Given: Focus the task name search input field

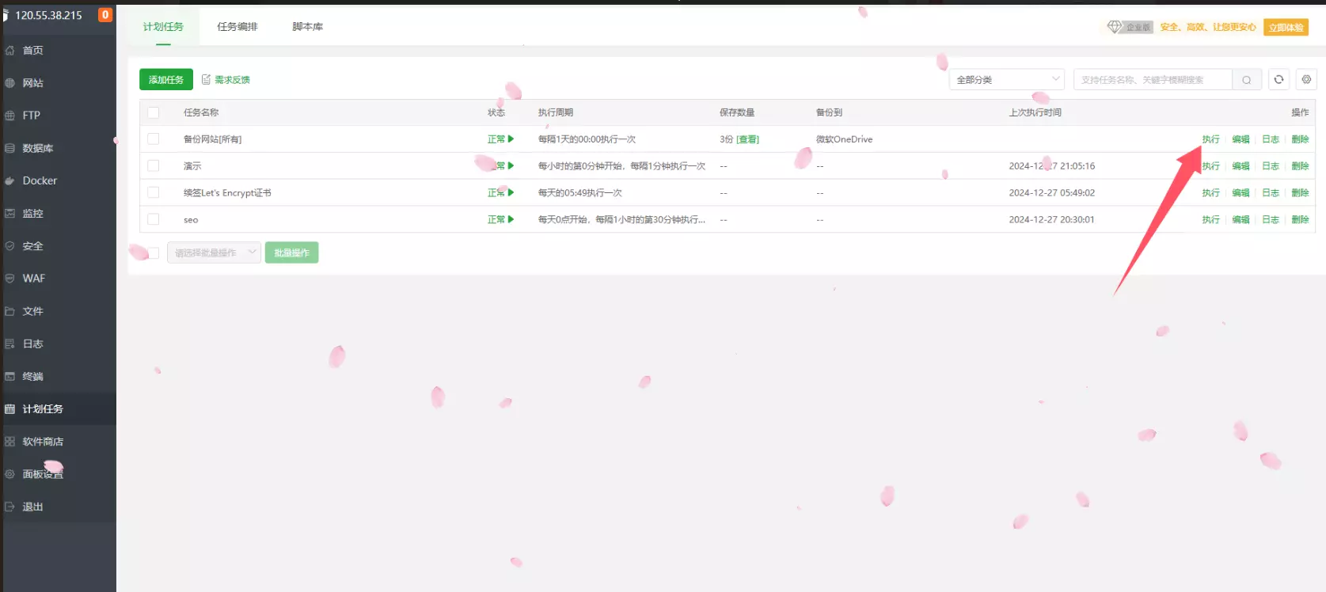Looking at the screenshot, I should click(1153, 80).
